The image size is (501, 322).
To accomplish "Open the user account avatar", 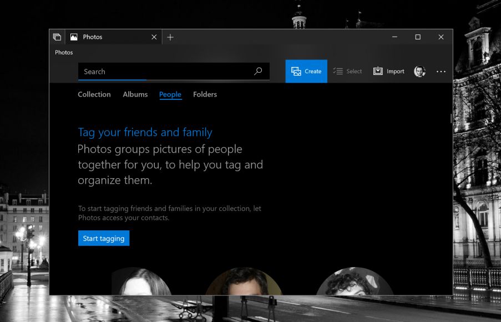I will [419, 71].
